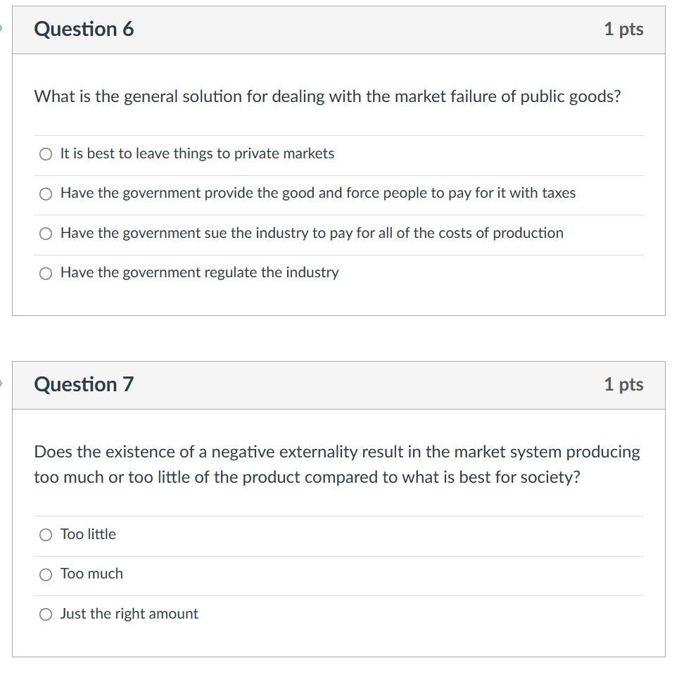
Task: Click the "1 pts" label for Question 6
Action: pyautogui.click(x=623, y=29)
